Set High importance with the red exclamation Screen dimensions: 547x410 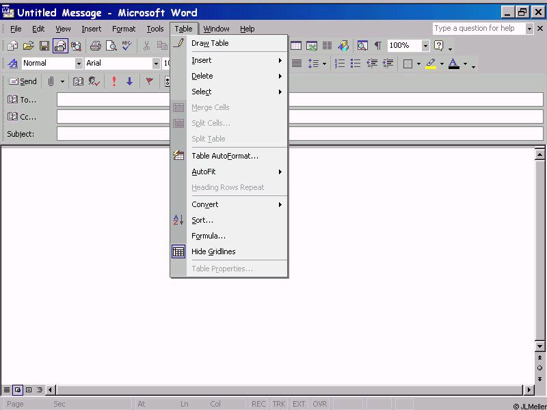pyautogui.click(x=114, y=81)
